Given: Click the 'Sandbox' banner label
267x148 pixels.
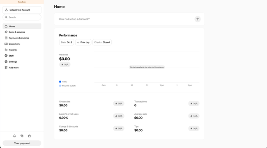Looking at the screenshot, I should [22, 2].
